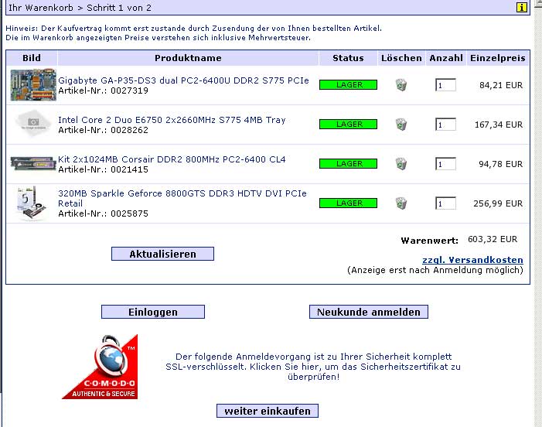
Task: Register via Neukunde anmelden button
Action: (369, 312)
